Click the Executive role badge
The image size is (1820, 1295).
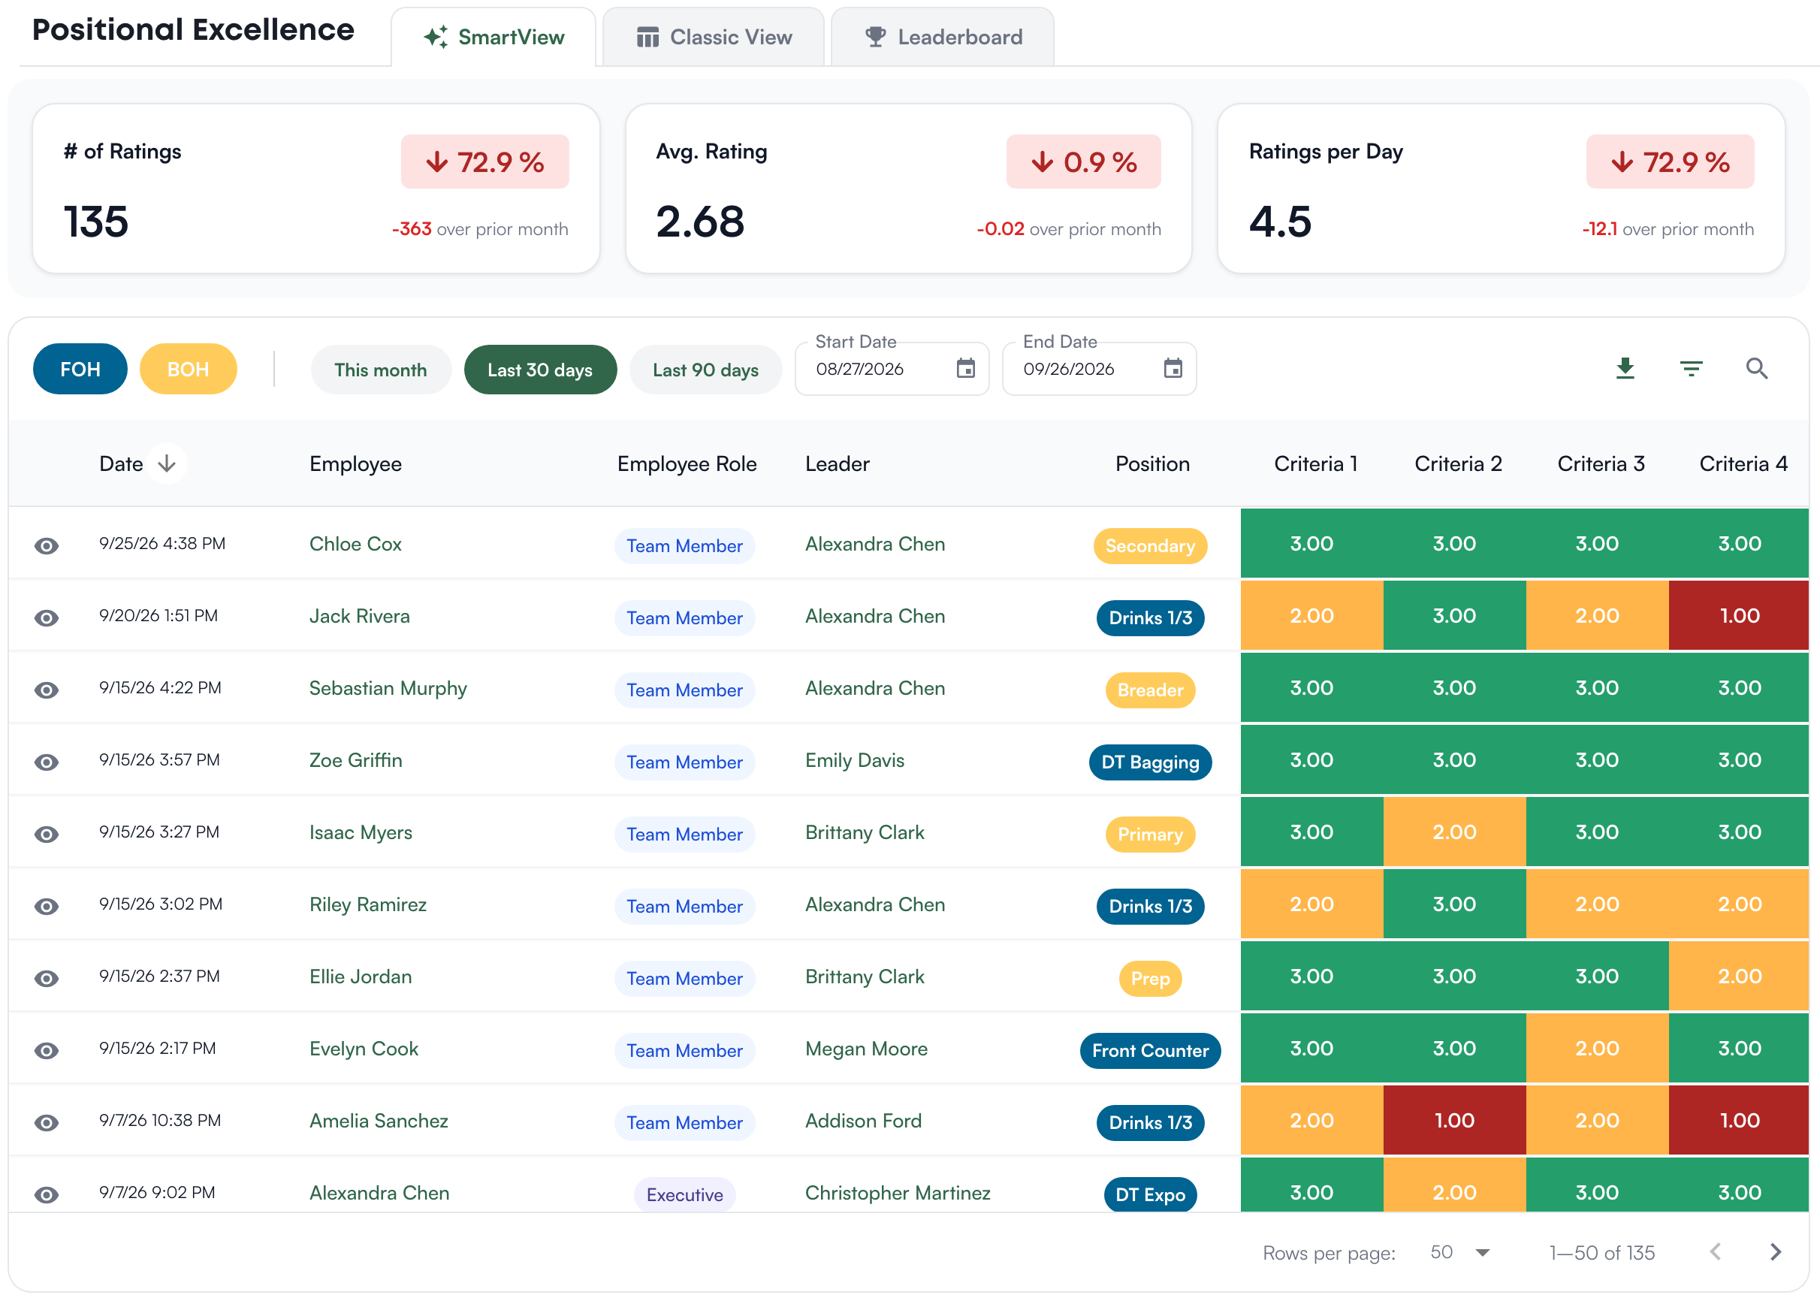(685, 1194)
